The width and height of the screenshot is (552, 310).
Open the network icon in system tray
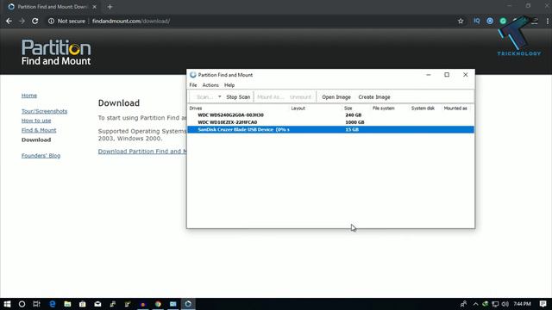pyautogui.click(x=495, y=304)
